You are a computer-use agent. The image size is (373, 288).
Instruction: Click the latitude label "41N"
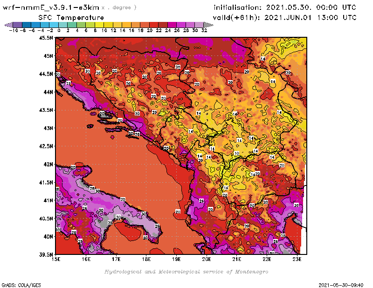tap(48, 200)
